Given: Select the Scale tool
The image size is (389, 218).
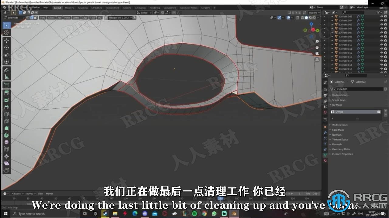Looking at the screenshot, I should 6,55.
